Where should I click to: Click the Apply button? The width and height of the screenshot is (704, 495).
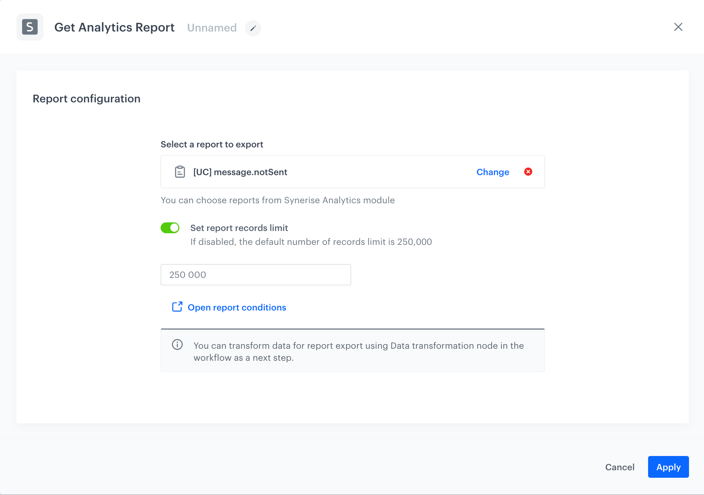pyautogui.click(x=668, y=467)
